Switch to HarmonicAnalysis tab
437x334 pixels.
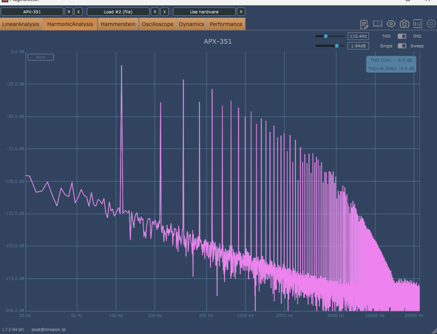coord(70,24)
